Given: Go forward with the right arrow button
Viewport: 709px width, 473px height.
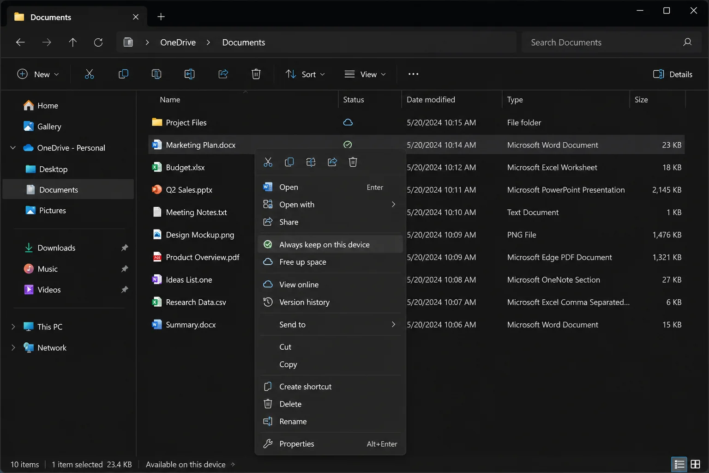Looking at the screenshot, I should point(47,42).
